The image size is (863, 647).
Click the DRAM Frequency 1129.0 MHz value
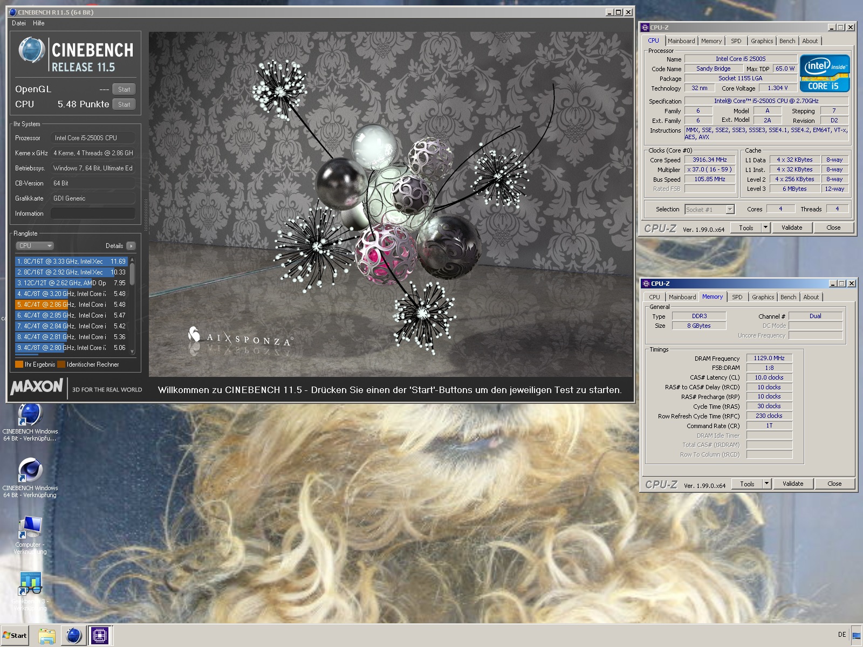point(769,359)
